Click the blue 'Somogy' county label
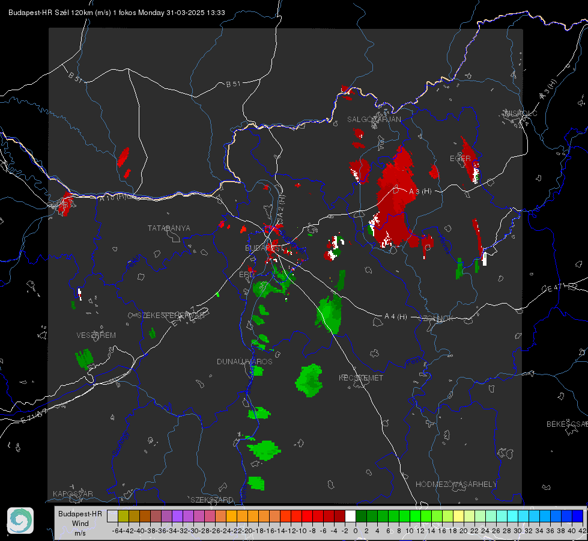588x541 pixels. click(121, 444)
